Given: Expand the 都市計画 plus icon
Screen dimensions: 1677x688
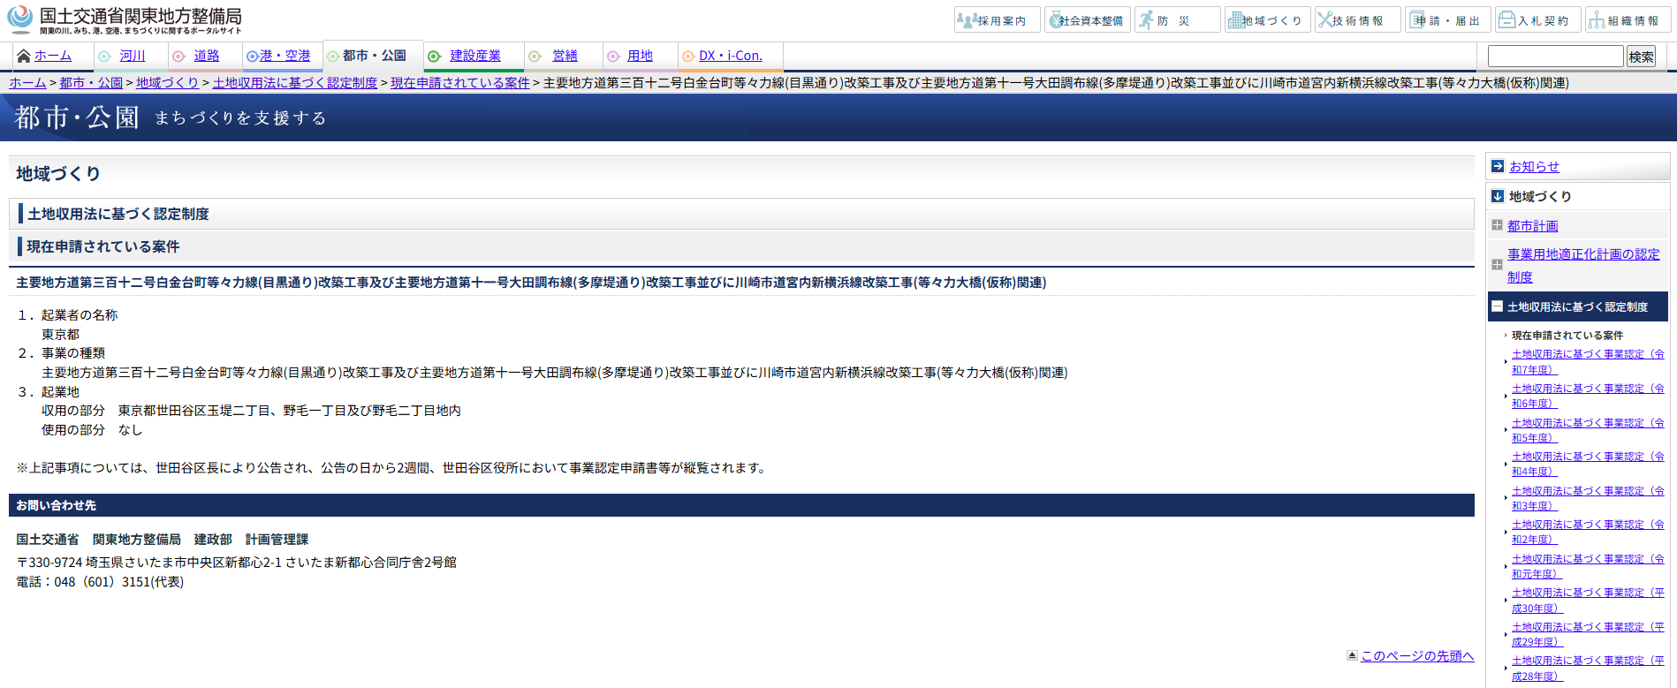Looking at the screenshot, I should pyautogui.click(x=1497, y=225).
